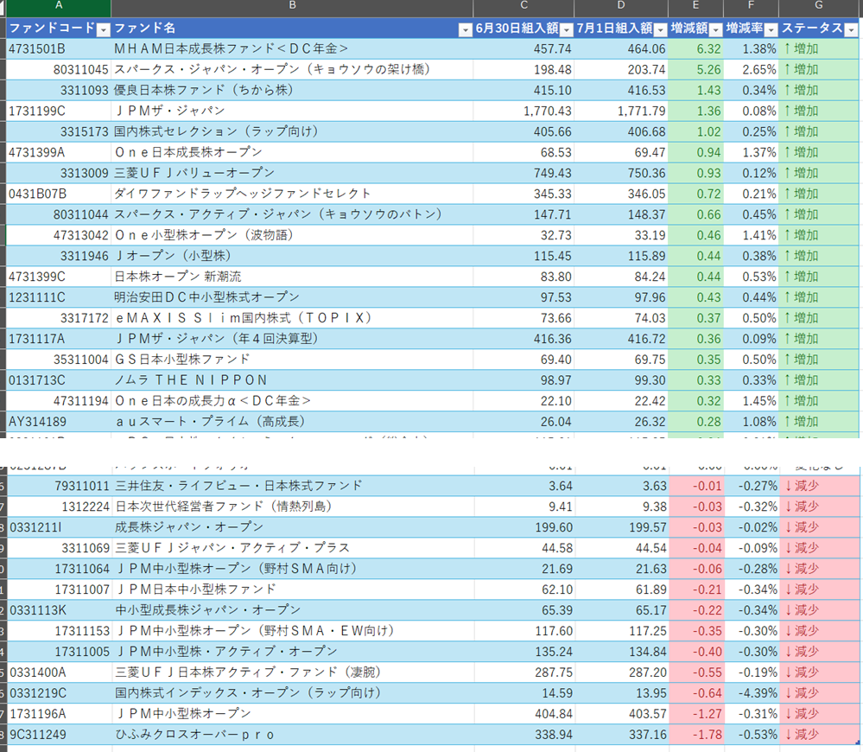Click fund code cell 0331400A
This screenshot has height=752, width=863.
pyautogui.click(x=60, y=672)
